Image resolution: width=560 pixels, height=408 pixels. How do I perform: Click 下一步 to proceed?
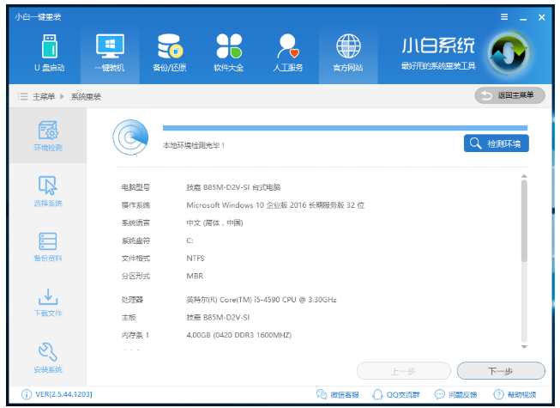[500, 371]
